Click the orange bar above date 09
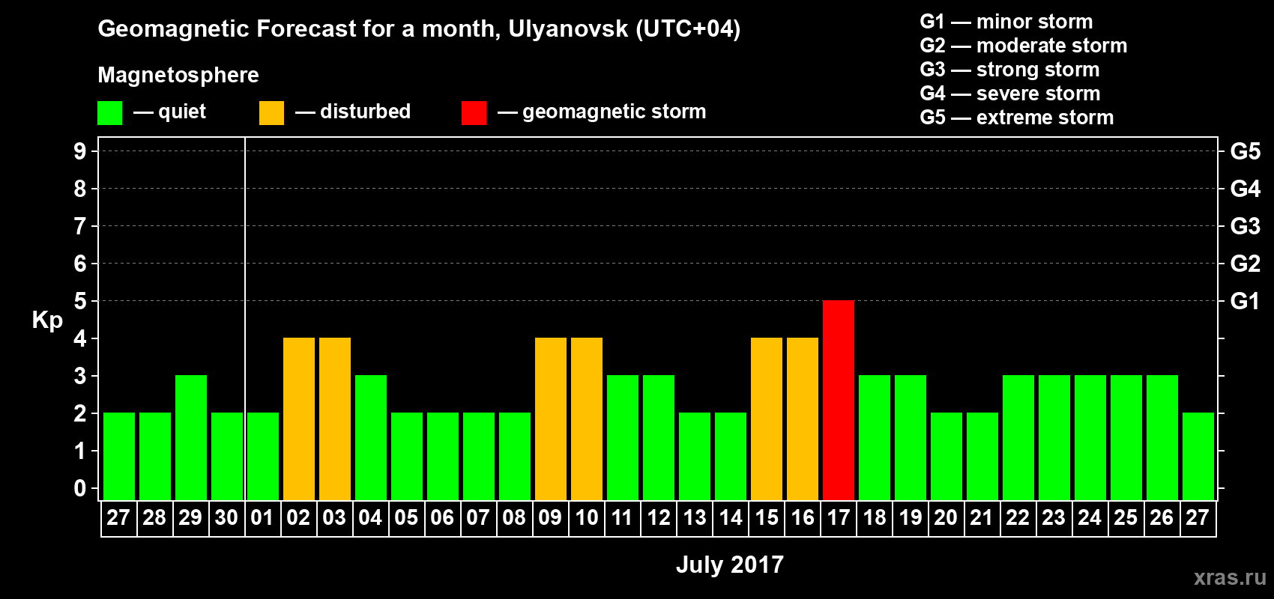Screen dimensions: 1274x599 tap(551, 419)
